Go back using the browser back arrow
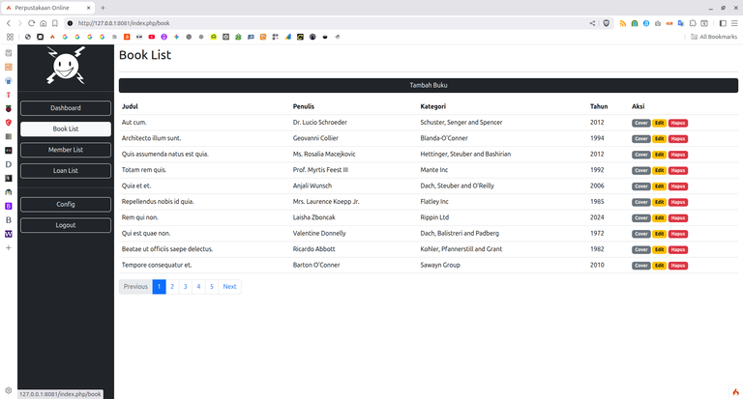 (9, 23)
